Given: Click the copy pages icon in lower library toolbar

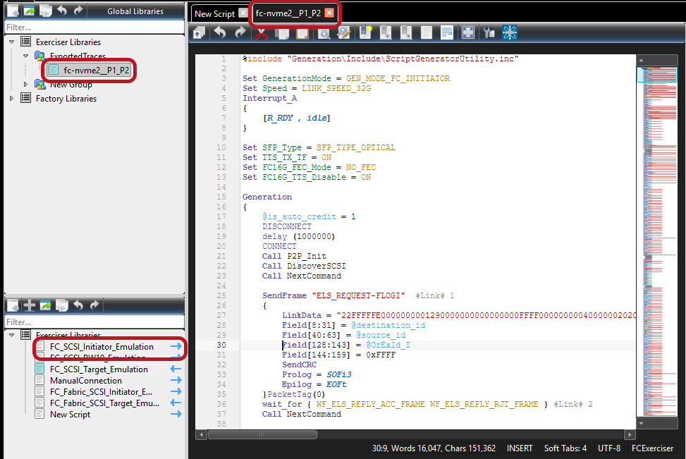Looking at the screenshot, I should 61,305.
